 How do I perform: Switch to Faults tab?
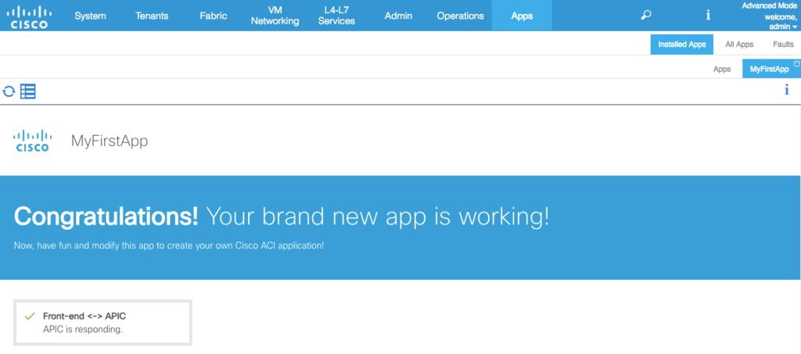783,45
